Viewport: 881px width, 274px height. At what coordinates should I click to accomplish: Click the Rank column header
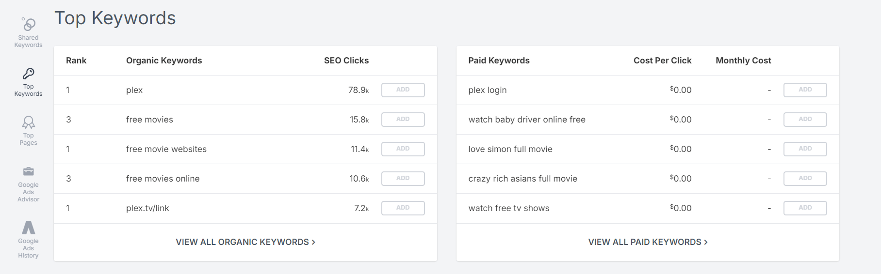[76, 61]
